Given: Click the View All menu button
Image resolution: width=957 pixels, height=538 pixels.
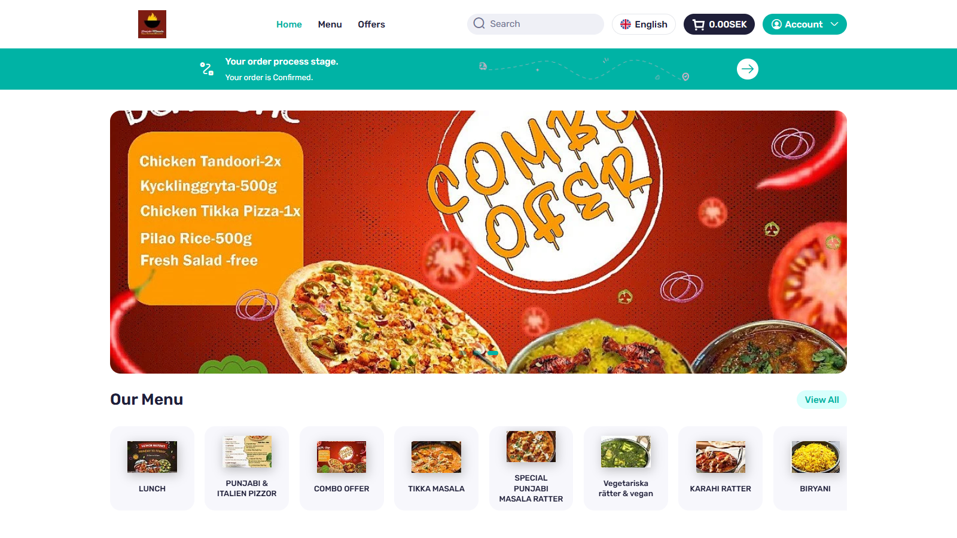Looking at the screenshot, I should click(822, 400).
